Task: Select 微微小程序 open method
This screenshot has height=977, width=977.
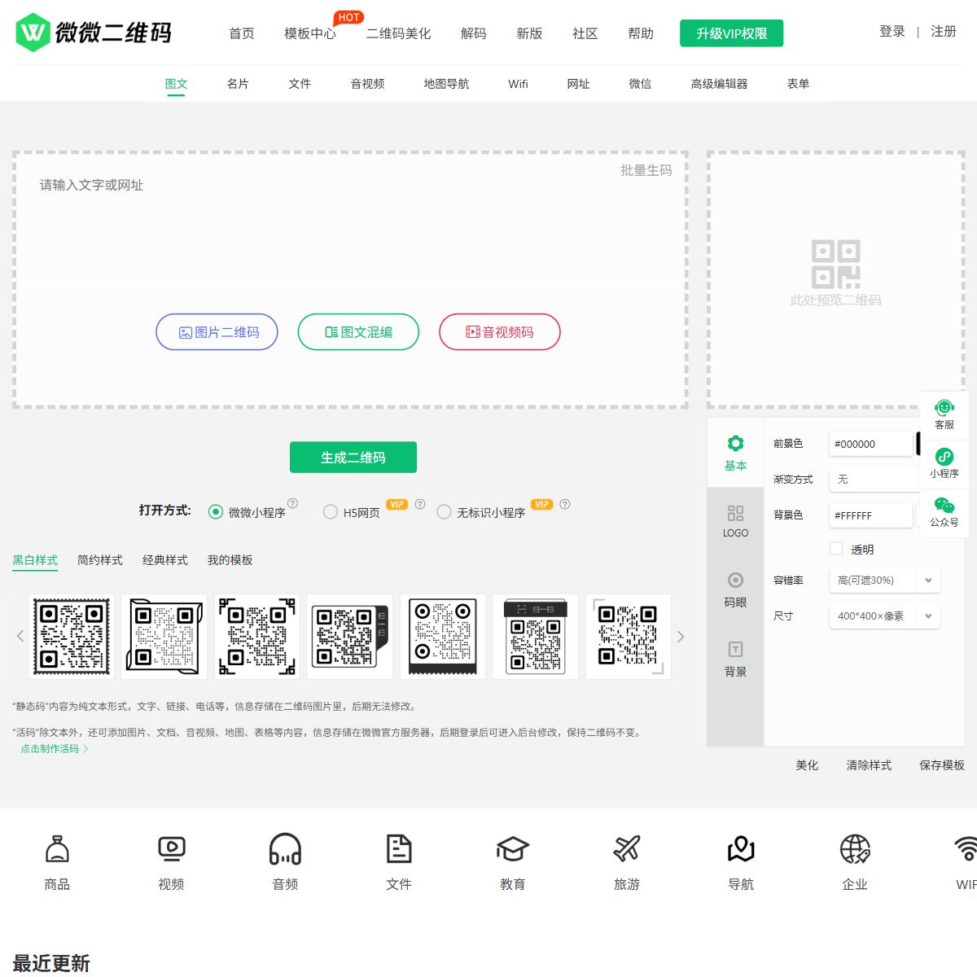Action: pyautogui.click(x=216, y=512)
